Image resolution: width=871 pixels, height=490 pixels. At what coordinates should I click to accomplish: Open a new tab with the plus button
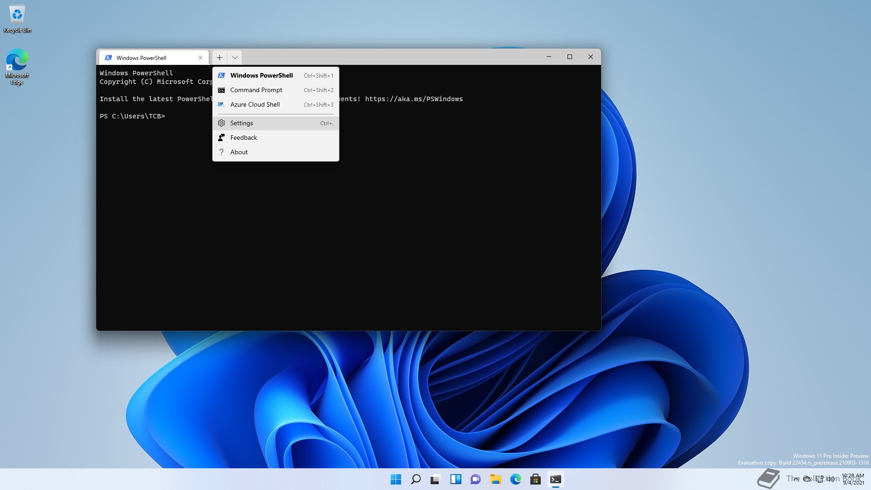[x=219, y=58]
